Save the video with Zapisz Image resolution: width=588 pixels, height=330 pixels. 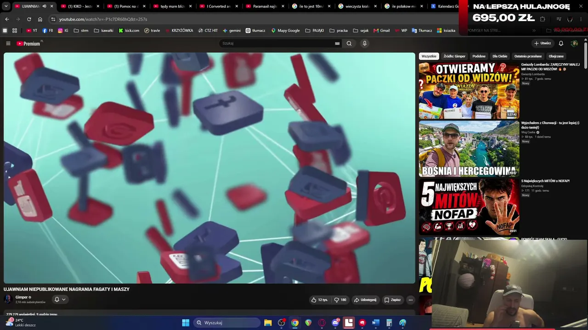[393, 300]
